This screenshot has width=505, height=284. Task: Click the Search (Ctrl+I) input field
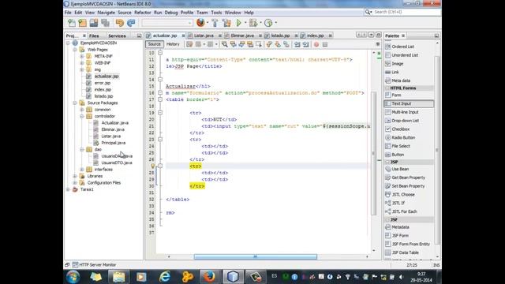pos(407,12)
